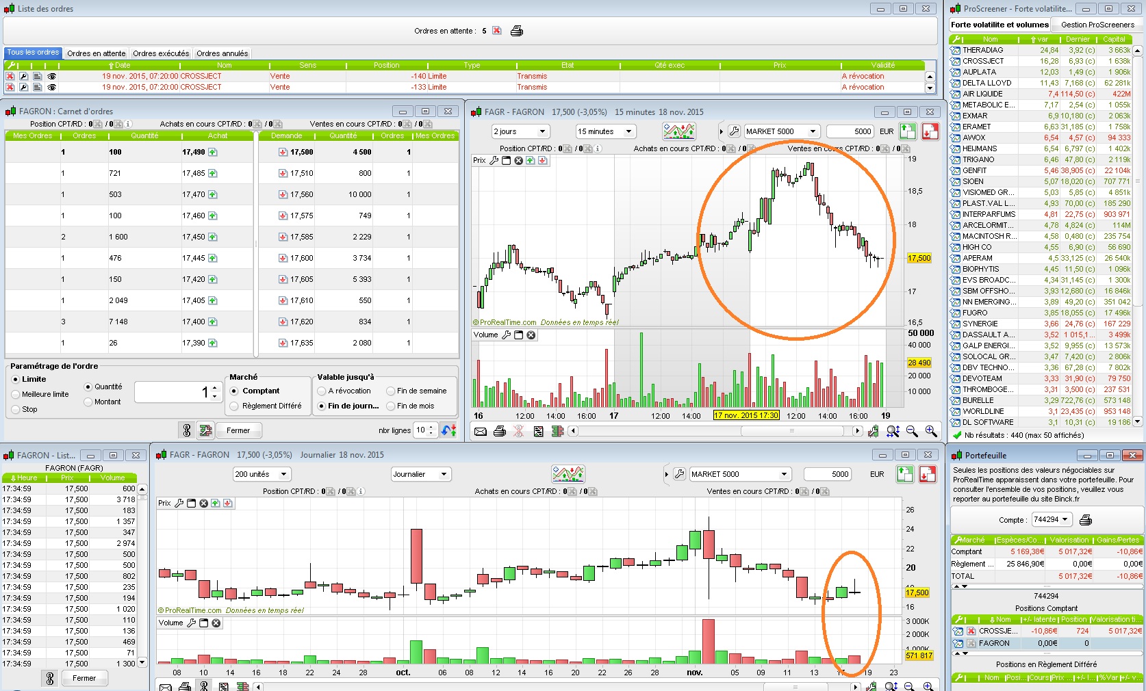Viewport: 1146px width, 691px height.
Task: Switch to Ordres en attente tab
Action: [97, 53]
